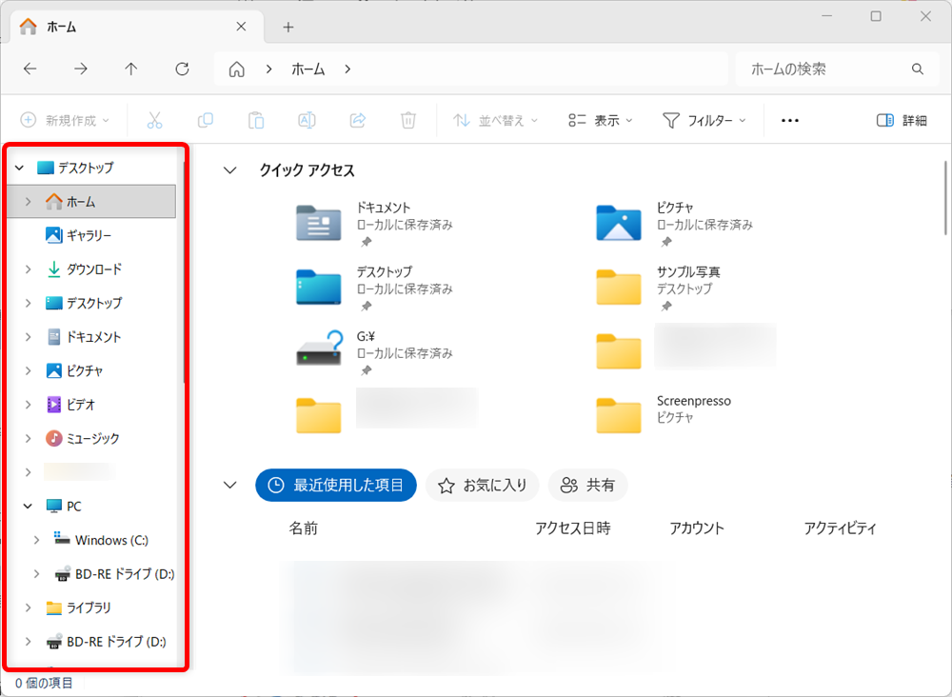Select the Rename icon
Viewport: 952px width, 697px height.
[x=306, y=120]
